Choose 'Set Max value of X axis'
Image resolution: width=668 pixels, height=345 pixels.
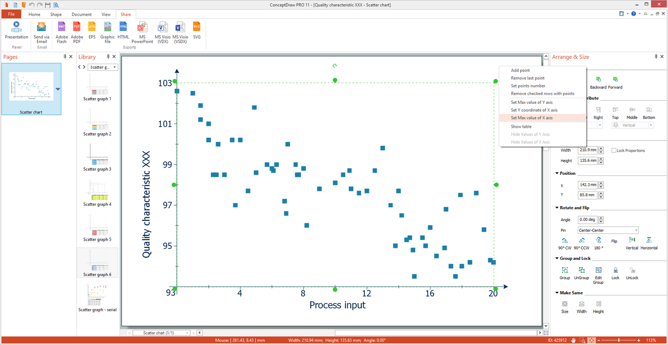tap(543, 118)
